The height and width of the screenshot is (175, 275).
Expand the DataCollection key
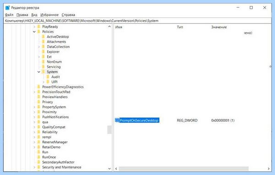39,47
